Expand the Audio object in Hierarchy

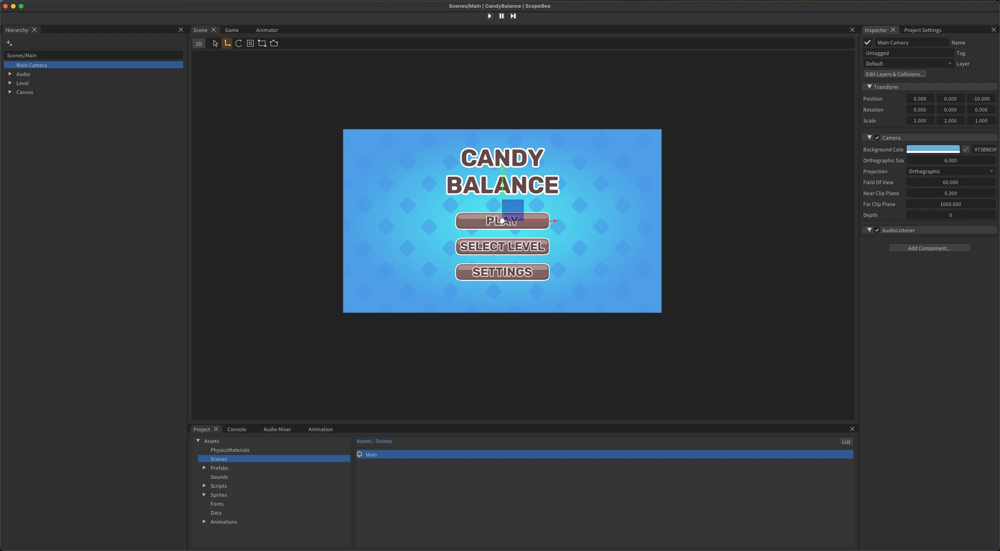[10, 74]
